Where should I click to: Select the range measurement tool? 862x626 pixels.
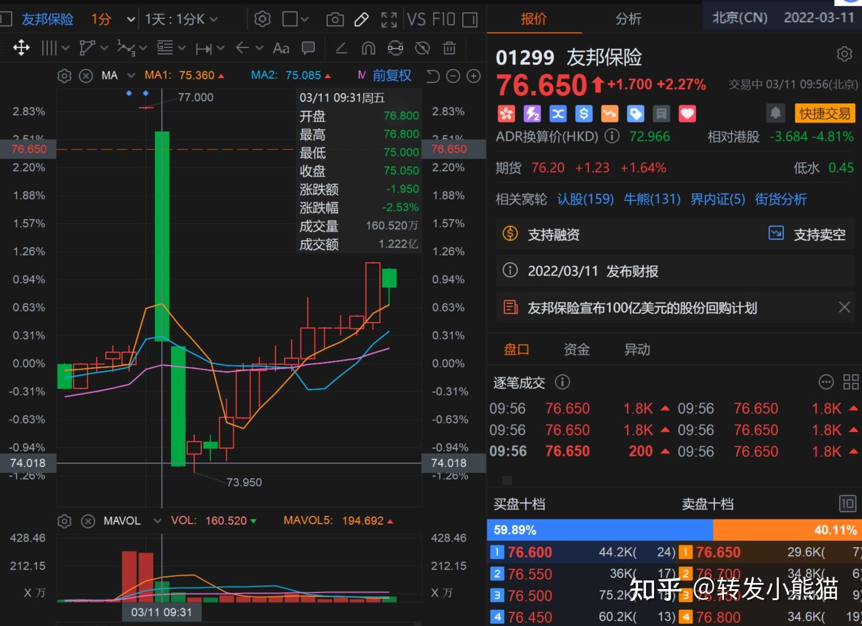[x=204, y=48]
